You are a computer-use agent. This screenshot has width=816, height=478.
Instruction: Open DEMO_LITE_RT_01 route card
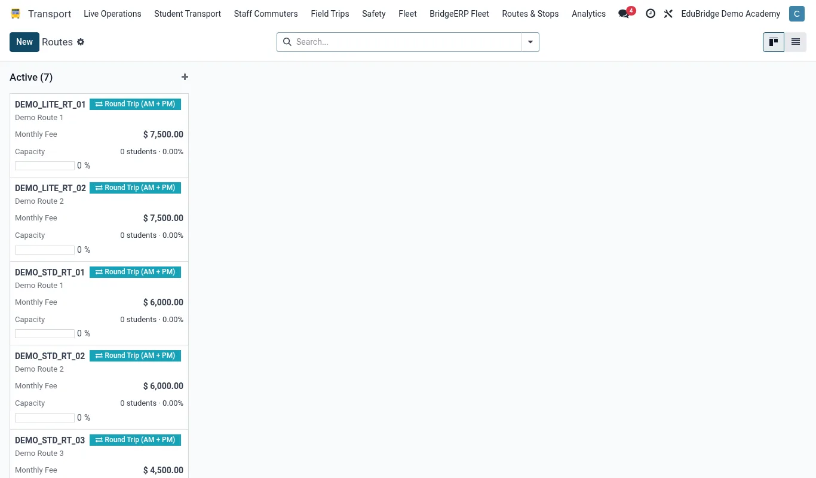pyautogui.click(x=99, y=136)
